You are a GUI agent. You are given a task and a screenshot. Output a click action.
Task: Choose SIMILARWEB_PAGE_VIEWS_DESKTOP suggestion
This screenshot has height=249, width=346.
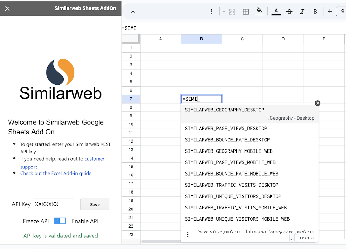[x=250, y=129]
